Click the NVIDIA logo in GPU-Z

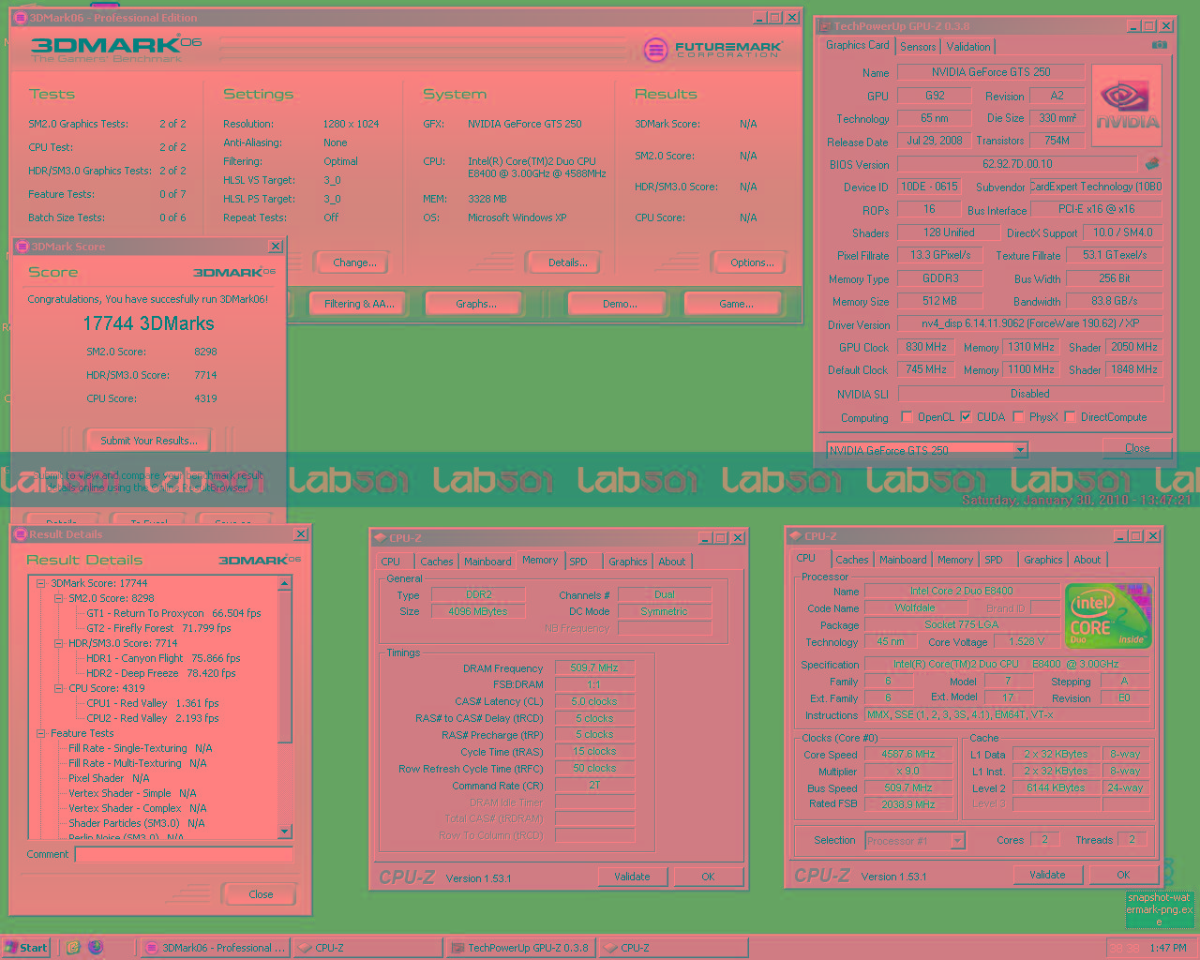click(x=1128, y=105)
